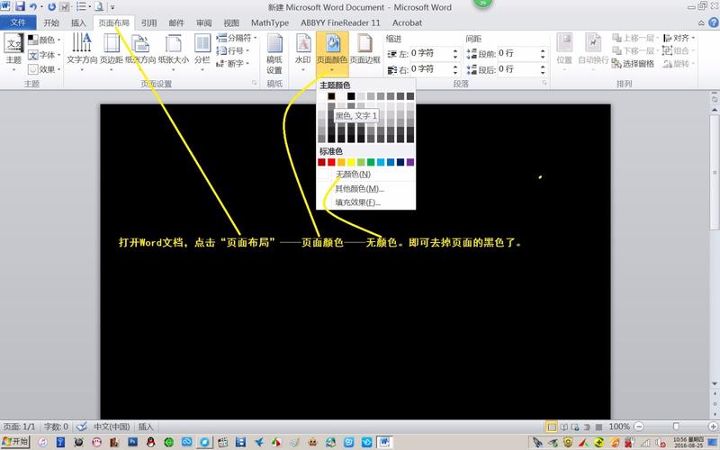720x450 pixels.
Task: Click the left indent 左 input field
Action: click(430, 53)
